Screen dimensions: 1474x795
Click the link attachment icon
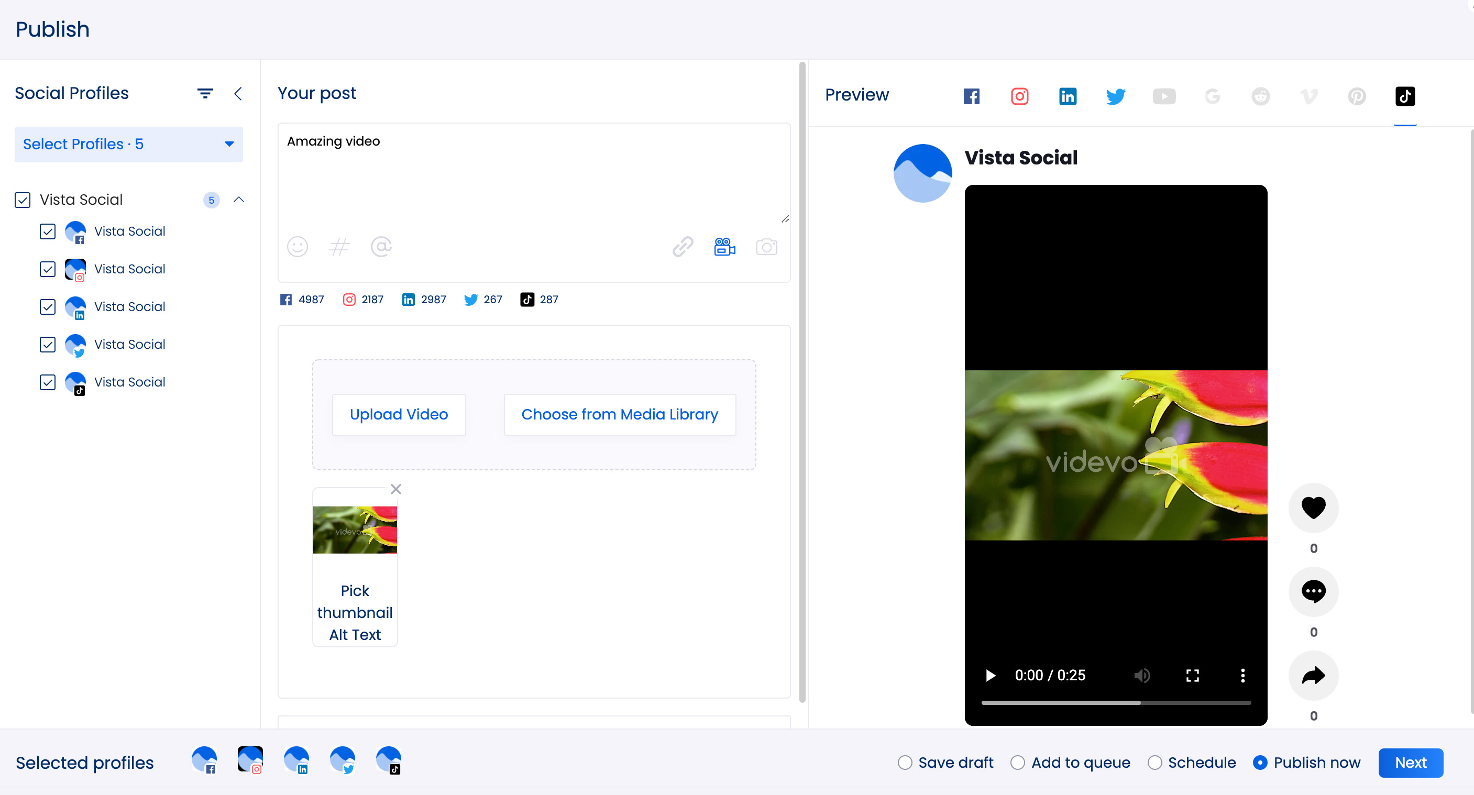[683, 247]
